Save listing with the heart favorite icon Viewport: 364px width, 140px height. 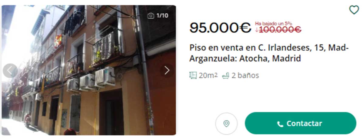pos(354,10)
